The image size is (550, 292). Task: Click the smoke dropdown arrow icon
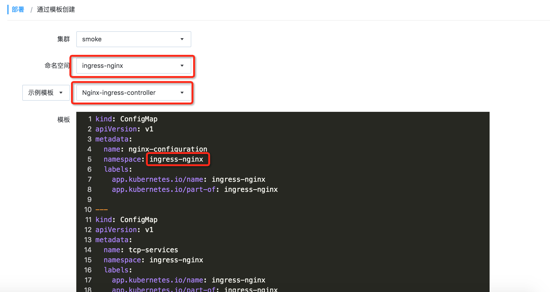point(182,39)
